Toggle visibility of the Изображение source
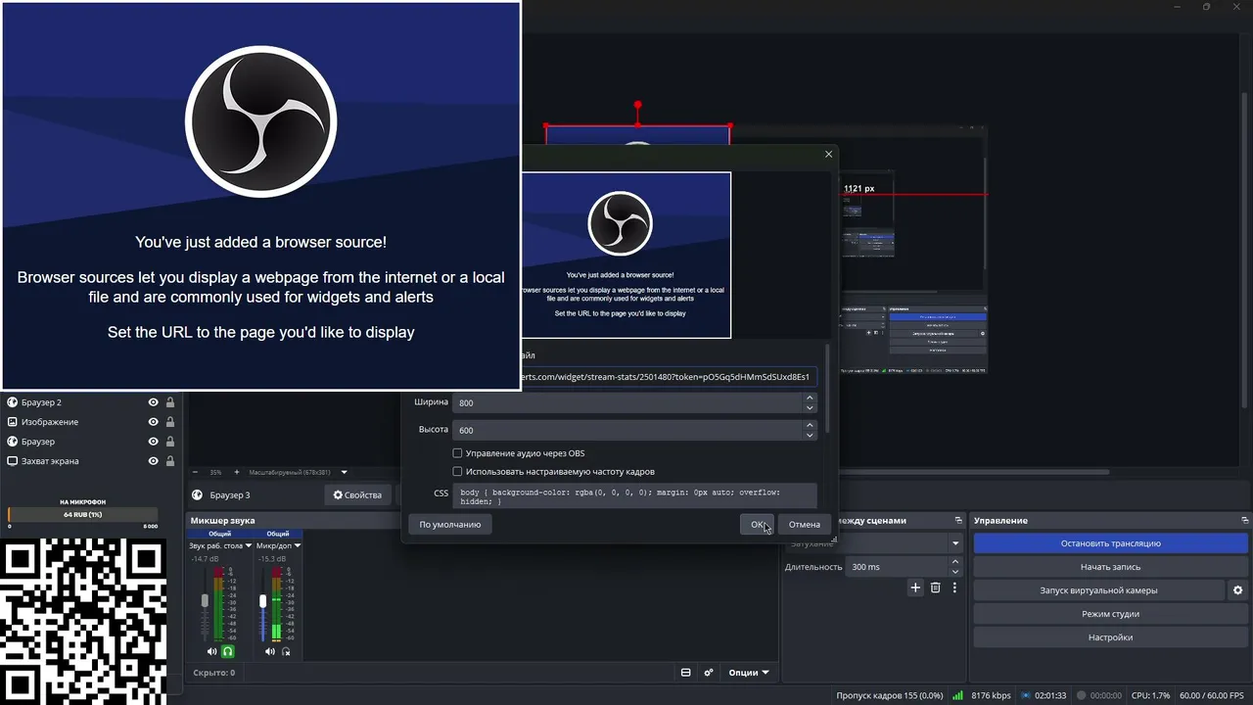The image size is (1253, 705). click(x=153, y=422)
